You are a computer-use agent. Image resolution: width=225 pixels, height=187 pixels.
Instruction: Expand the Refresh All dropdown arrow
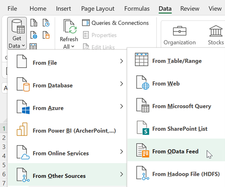(73, 46)
